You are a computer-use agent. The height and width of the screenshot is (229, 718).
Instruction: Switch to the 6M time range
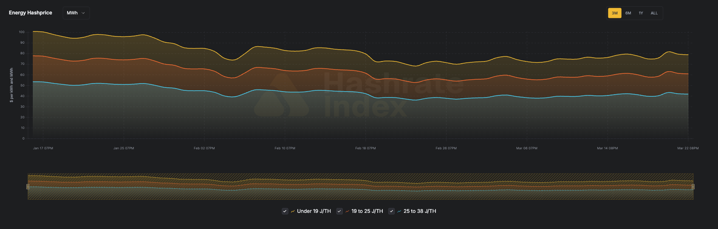(628, 13)
